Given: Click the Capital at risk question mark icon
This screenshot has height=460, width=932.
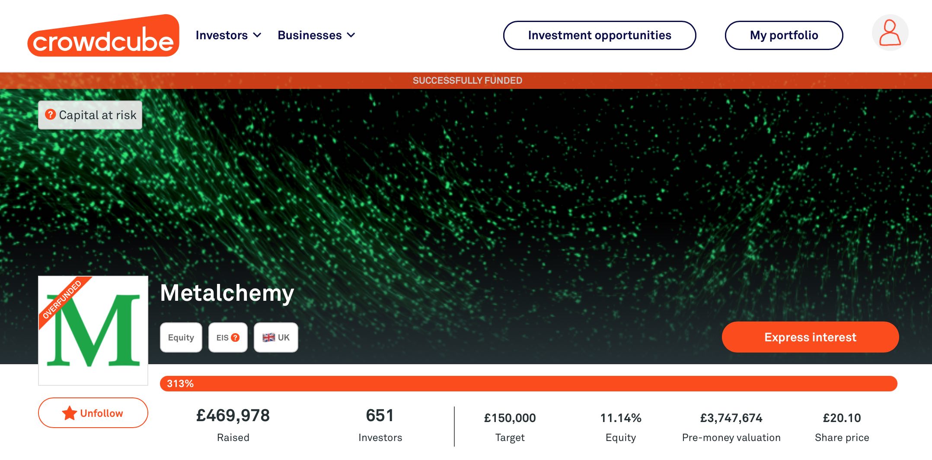Looking at the screenshot, I should coord(51,114).
